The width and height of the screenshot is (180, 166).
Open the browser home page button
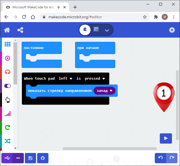pyautogui.click(x=33, y=17)
